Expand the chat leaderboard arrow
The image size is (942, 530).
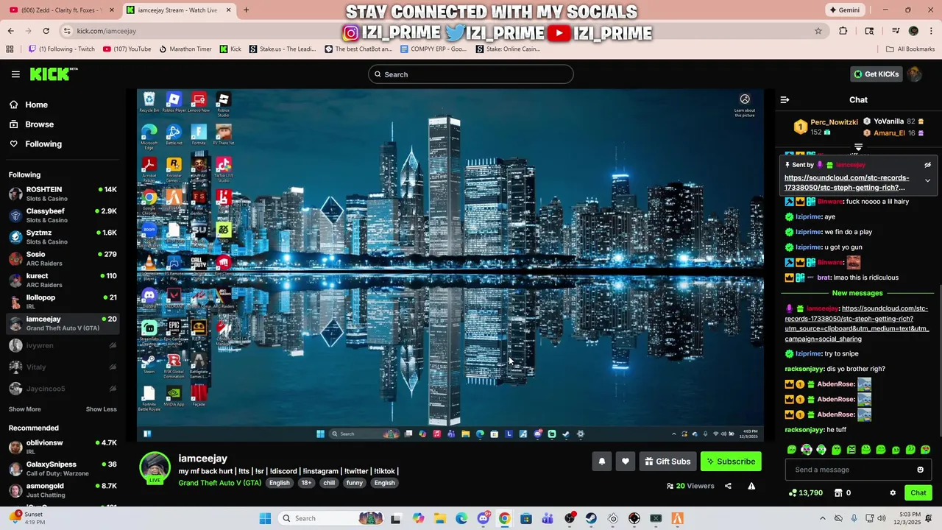[858, 147]
